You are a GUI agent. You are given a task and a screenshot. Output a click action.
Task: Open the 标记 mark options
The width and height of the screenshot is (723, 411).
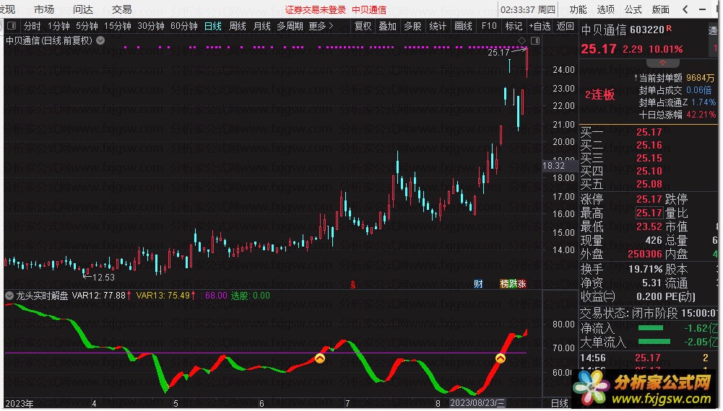point(514,26)
